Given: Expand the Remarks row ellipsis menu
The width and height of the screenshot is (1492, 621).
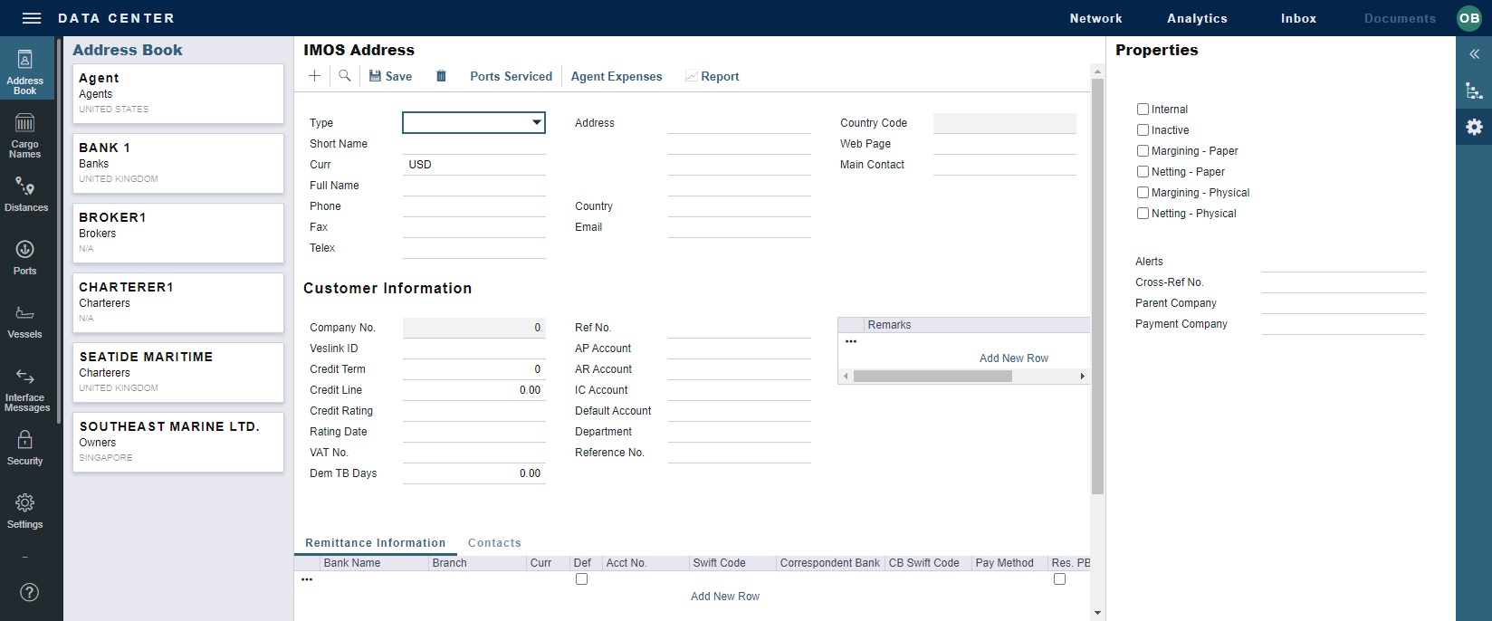Looking at the screenshot, I should click(x=851, y=341).
